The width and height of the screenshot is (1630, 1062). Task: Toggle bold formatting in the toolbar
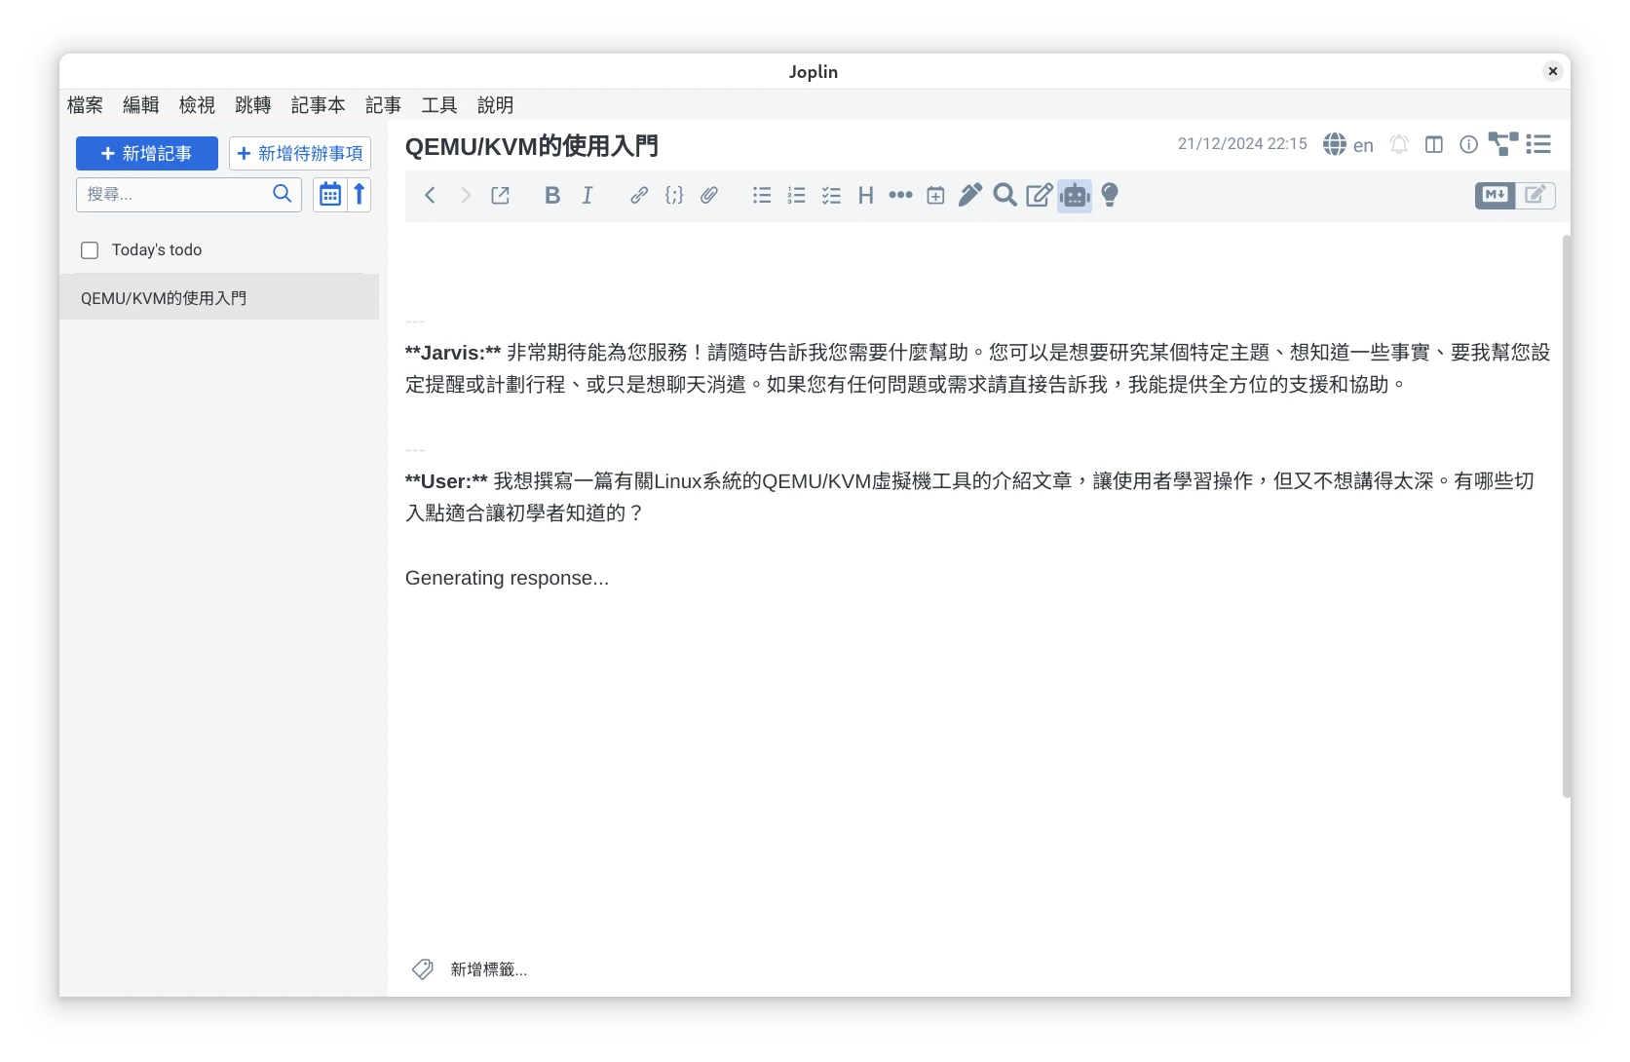click(x=551, y=195)
